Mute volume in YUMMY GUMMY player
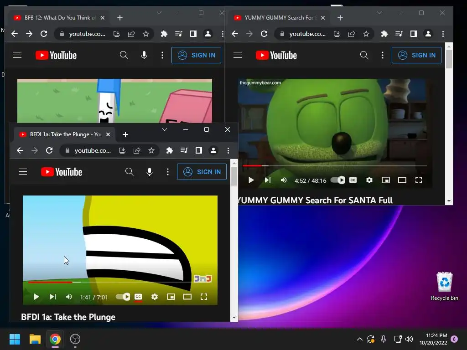 click(x=284, y=180)
